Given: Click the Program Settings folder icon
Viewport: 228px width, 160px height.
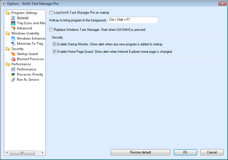Looking at the screenshot, I should pos(8,13).
